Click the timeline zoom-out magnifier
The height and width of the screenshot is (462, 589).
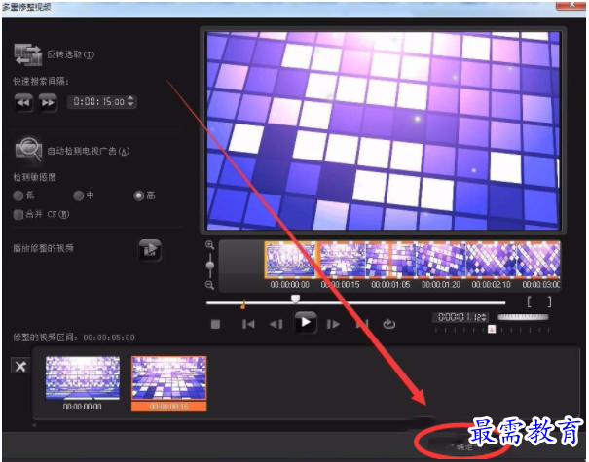click(x=209, y=285)
